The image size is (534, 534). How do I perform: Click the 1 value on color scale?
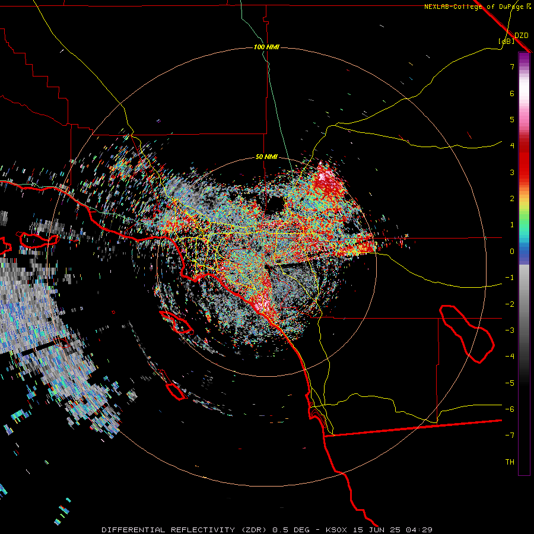[512, 225]
